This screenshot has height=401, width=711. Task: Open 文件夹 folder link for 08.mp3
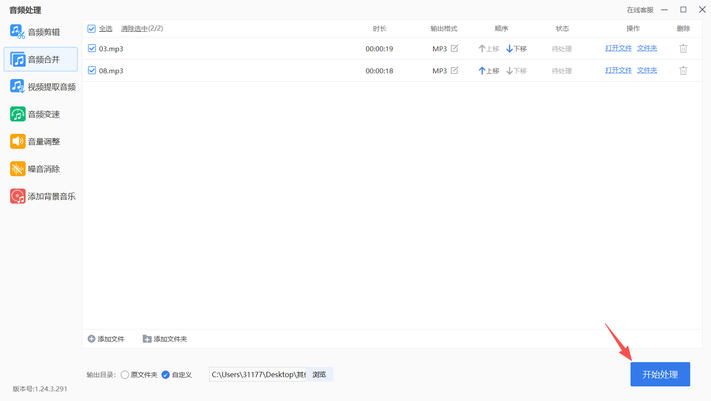point(647,70)
